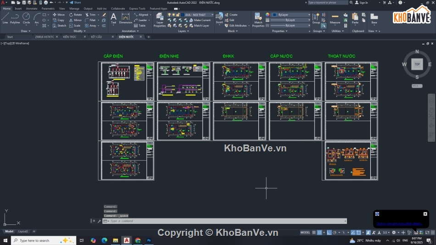
Task: Choose the Rotate tool in Modify panel
Action: pyautogui.click(x=75, y=15)
